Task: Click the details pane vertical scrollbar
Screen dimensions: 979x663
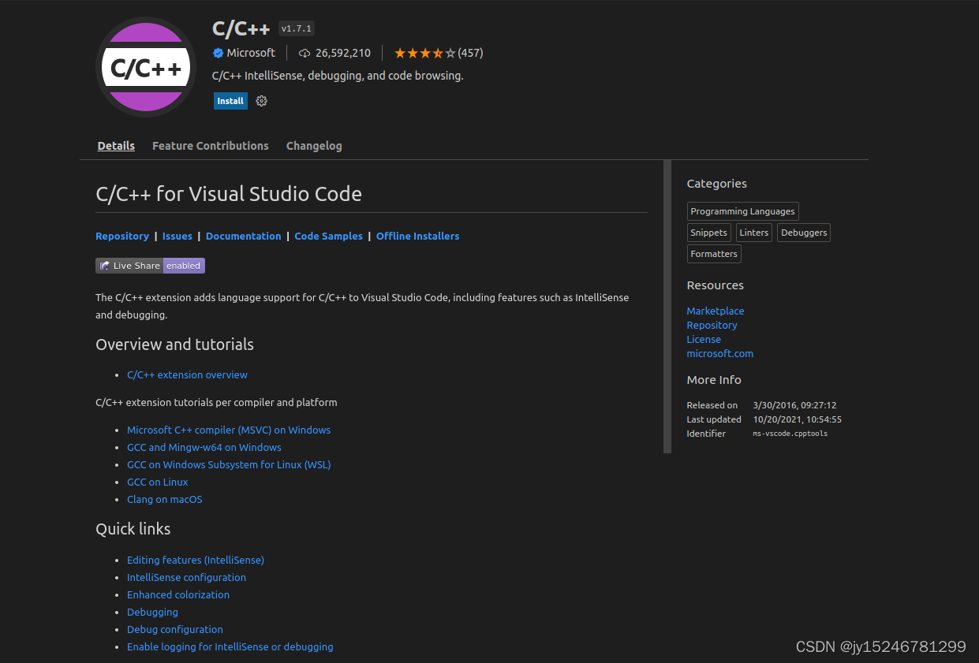Action: (667, 307)
